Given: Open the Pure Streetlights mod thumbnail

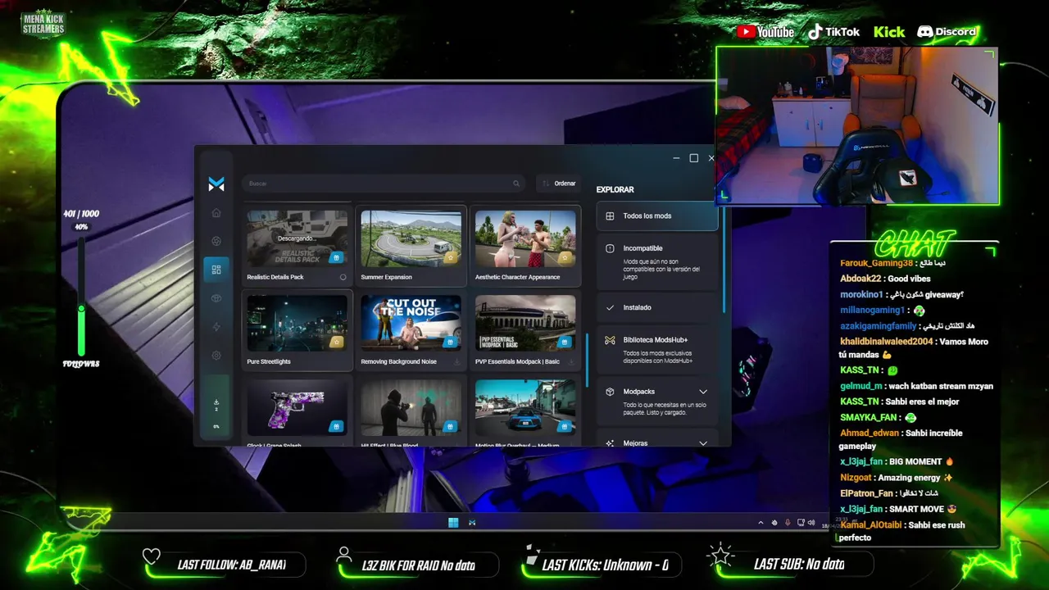Looking at the screenshot, I should (297, 323).
